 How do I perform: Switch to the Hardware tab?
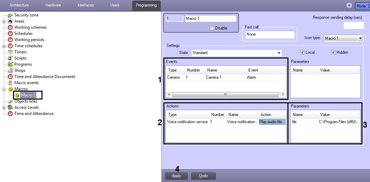point(53,5)
